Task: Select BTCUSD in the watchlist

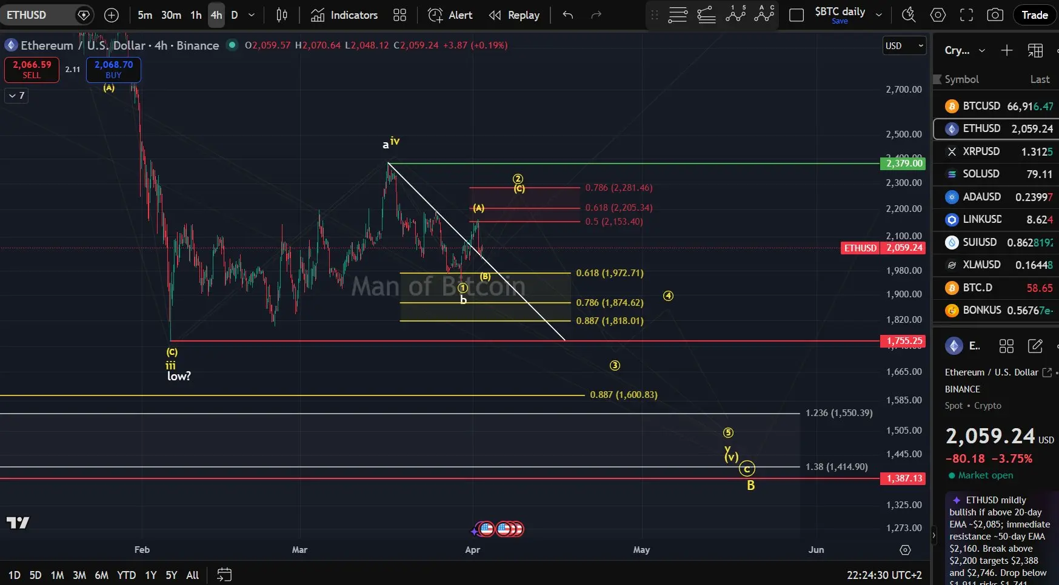Action: click(x=995, y=106)
